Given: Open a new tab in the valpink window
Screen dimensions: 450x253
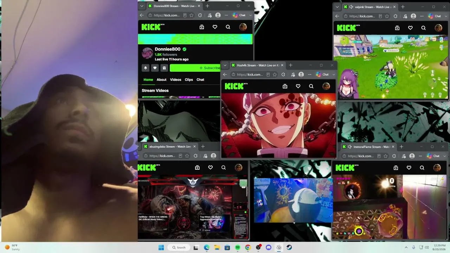Looking at the screenshot, I should tap(403, 7).
